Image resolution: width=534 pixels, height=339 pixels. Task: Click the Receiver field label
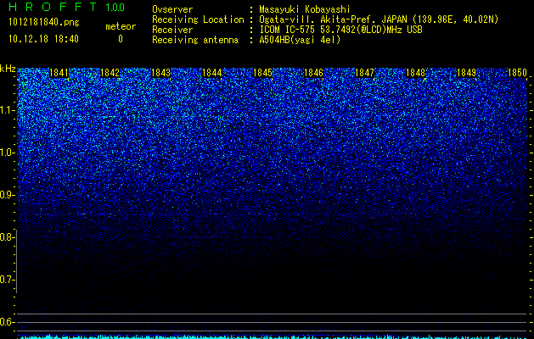(172, 30)
